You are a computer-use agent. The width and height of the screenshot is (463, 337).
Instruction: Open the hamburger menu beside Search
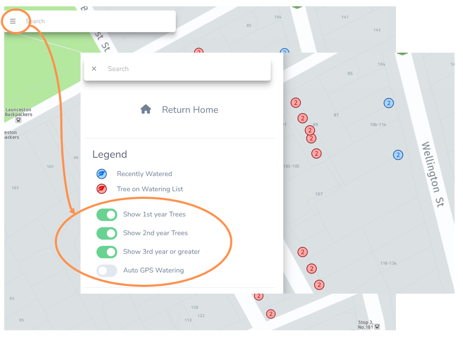pyautogui.click(x=13, y=21)
